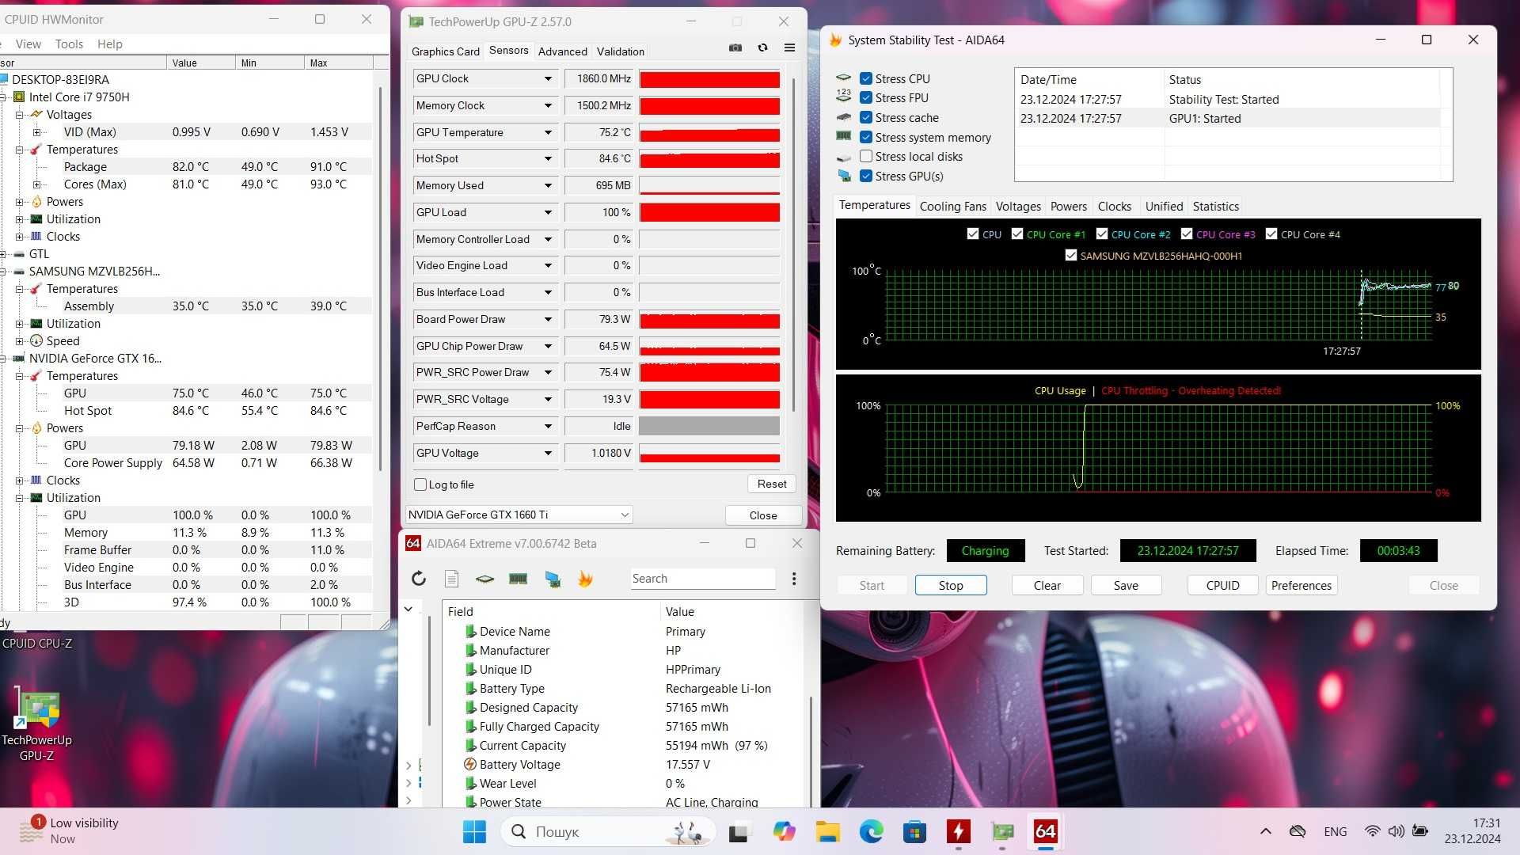Open File Explorer from the taskbar
1520x855 pixels.
point(827,831)
